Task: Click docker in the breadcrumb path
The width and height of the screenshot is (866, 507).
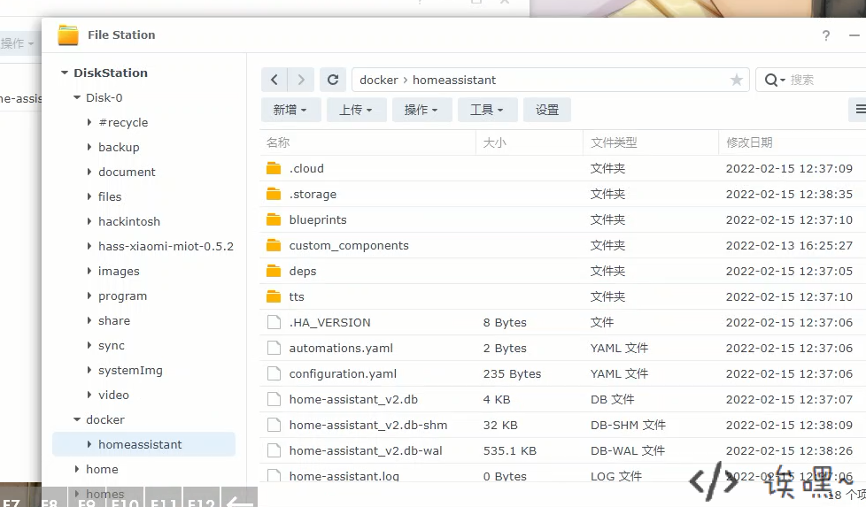Action: click(x=379, y=80)
